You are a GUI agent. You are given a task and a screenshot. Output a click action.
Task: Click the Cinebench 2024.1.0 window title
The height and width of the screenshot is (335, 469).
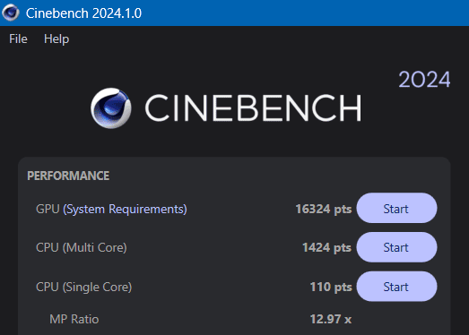[x=83, y=13]
